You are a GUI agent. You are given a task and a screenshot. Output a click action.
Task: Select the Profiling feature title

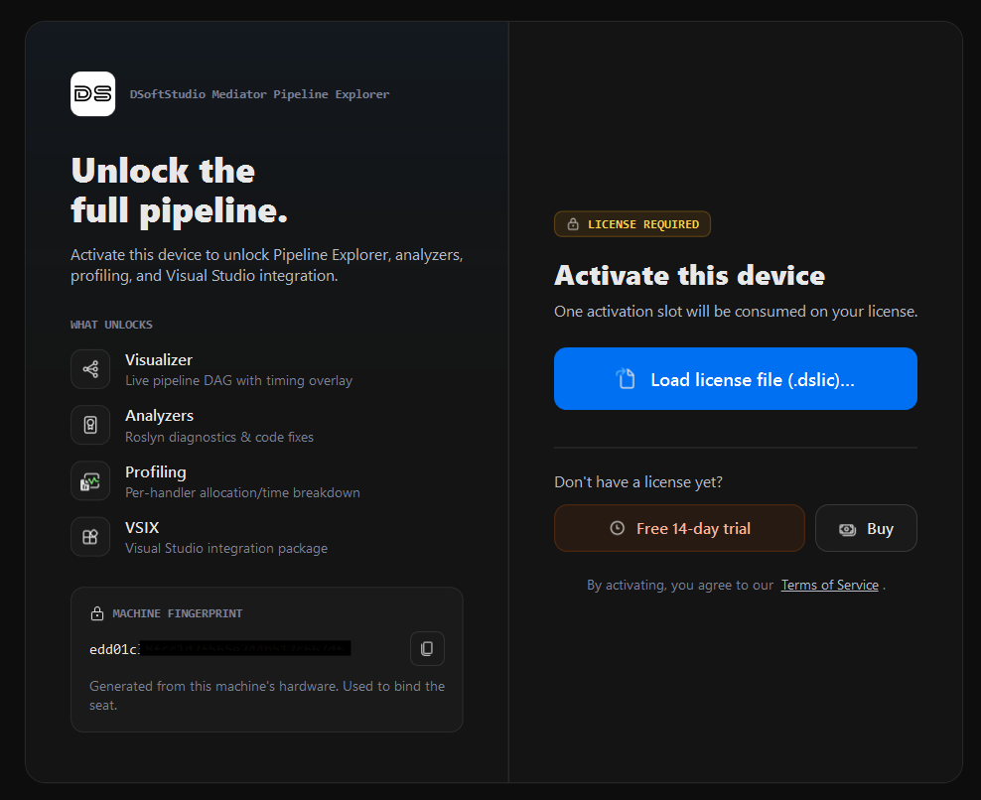tap(156, 472)
